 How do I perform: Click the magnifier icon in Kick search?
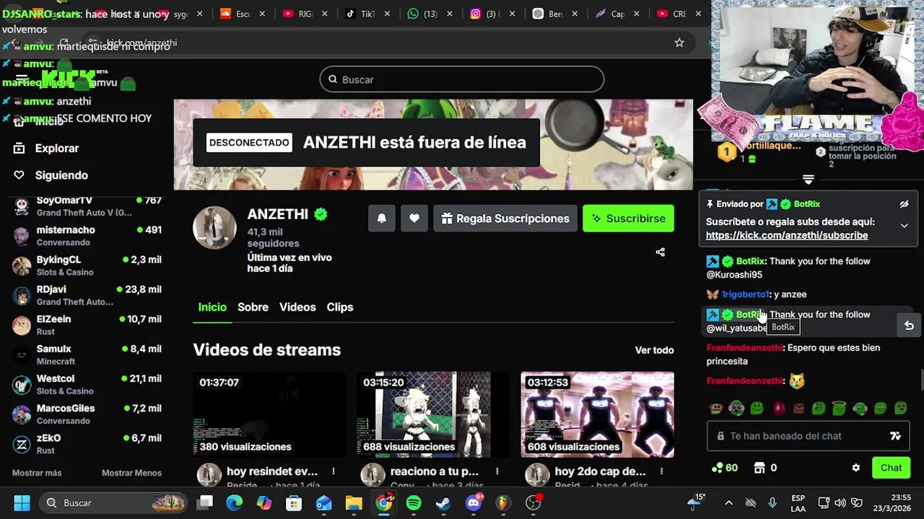click(x=333, y=79)
